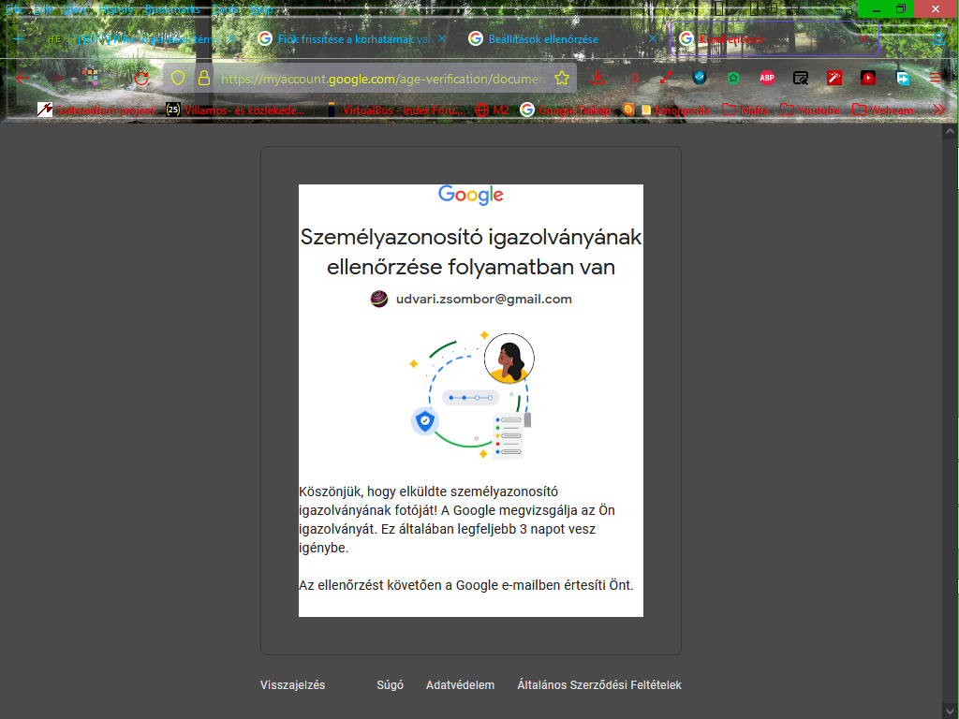The image size is (959, 719).
Task: Open the M2 bookmark
Action: 493,110
